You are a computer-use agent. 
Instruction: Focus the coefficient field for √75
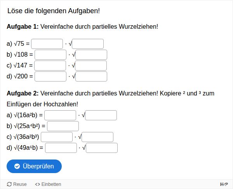47,44
